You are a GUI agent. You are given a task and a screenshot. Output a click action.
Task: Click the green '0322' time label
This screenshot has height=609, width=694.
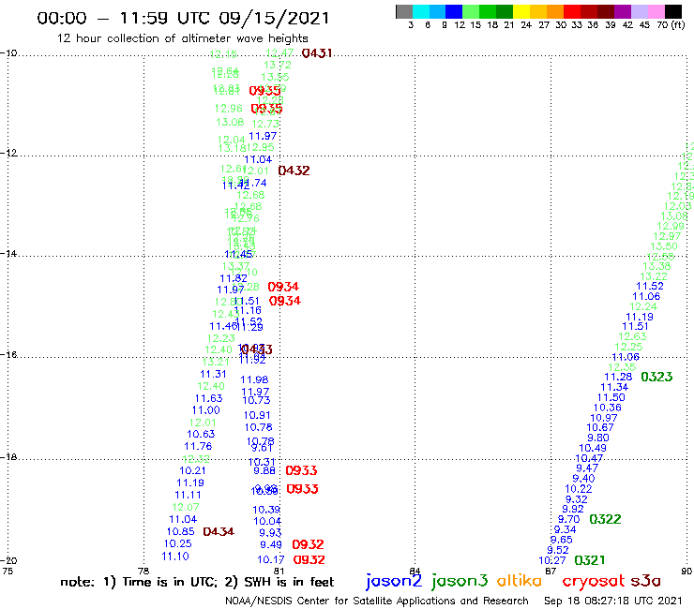pyautogui.click(x=606, y=519)
